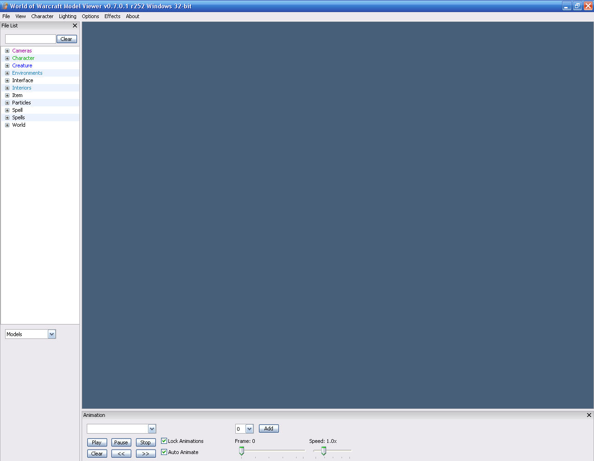Select the Character folder in file list

pyautogui.click(x=23, y=58)
